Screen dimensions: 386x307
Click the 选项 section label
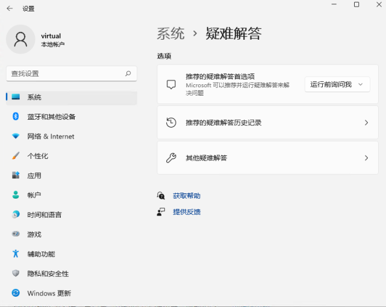pos(164,56)
